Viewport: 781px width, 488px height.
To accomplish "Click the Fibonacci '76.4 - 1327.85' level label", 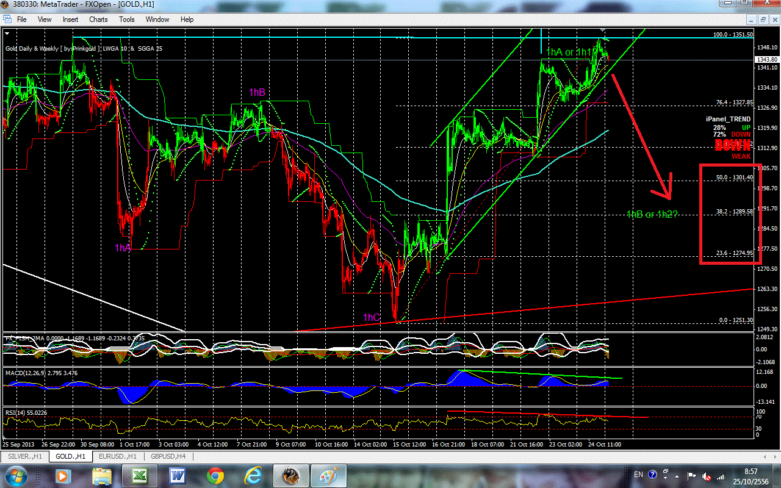I will coord(733,102).
